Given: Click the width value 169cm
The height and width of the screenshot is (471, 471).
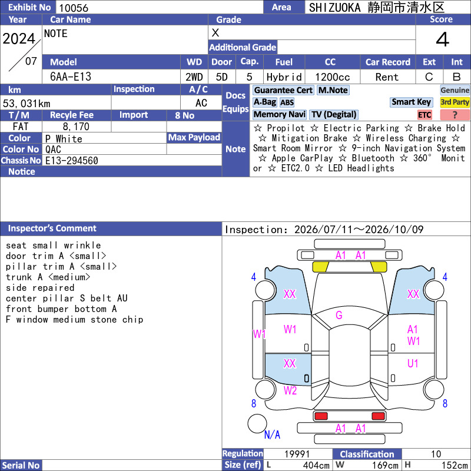Looking at the screenshot, I should (x=385, y=466).
